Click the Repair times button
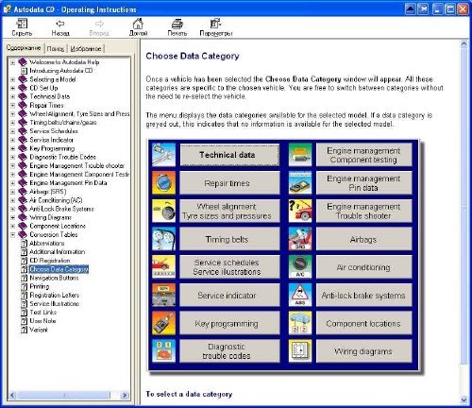The image size is (472, 408). [229, 183]
